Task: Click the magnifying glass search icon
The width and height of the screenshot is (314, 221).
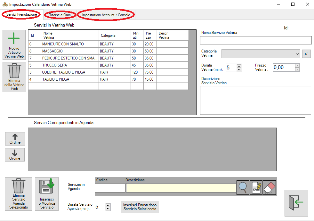Action: tap(243, 188)
